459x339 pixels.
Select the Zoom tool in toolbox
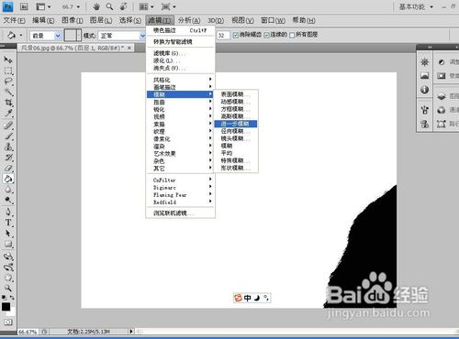(x=8, y=288)
